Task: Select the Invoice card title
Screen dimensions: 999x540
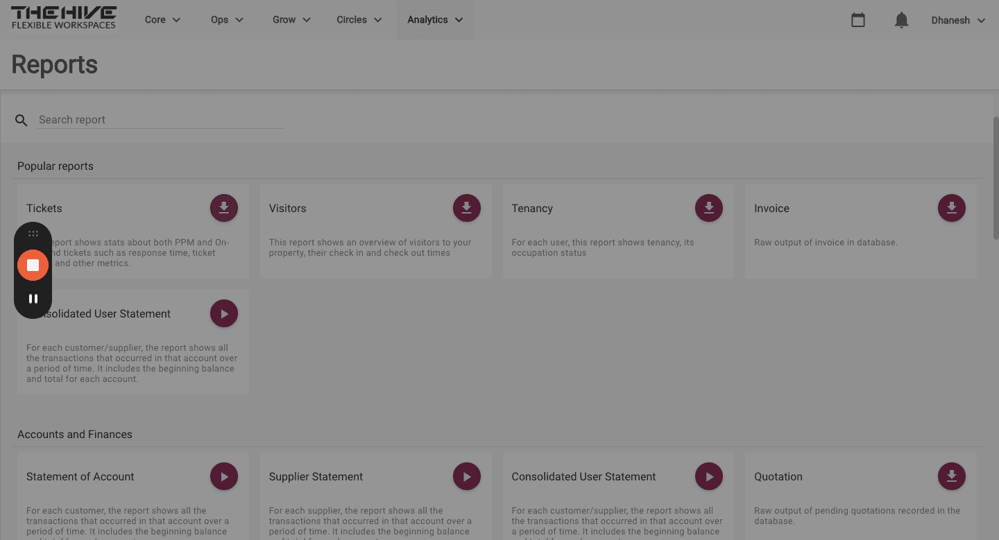Action: coord(771,208)
